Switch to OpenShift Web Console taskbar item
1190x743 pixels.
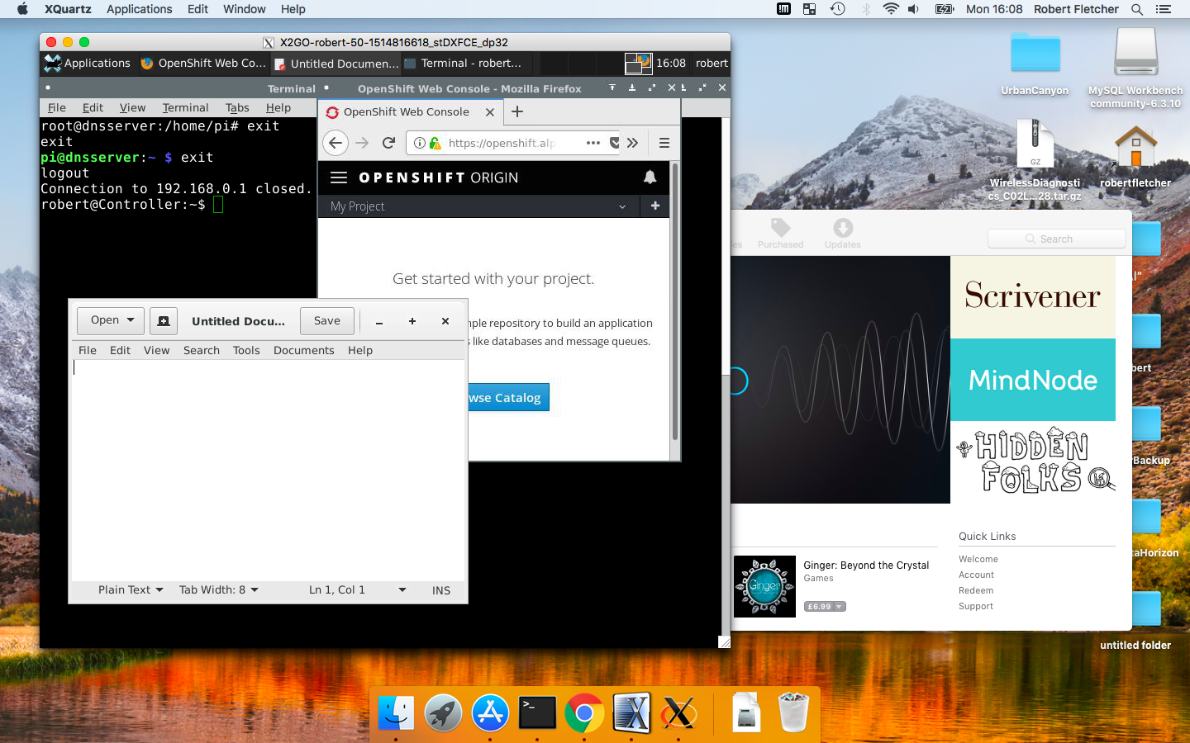pyautogui.click(x=203, y=63)
